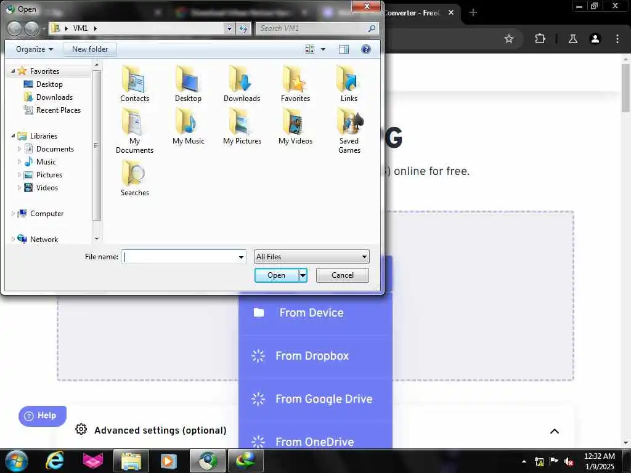Open Chrome profile avatar icon
The width and height of the screenshot is (631, 473).
595,39
